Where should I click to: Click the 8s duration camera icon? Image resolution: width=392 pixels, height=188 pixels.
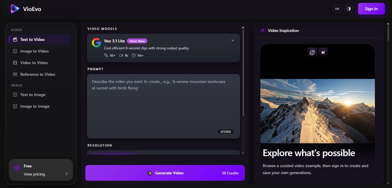pos(121,55)
